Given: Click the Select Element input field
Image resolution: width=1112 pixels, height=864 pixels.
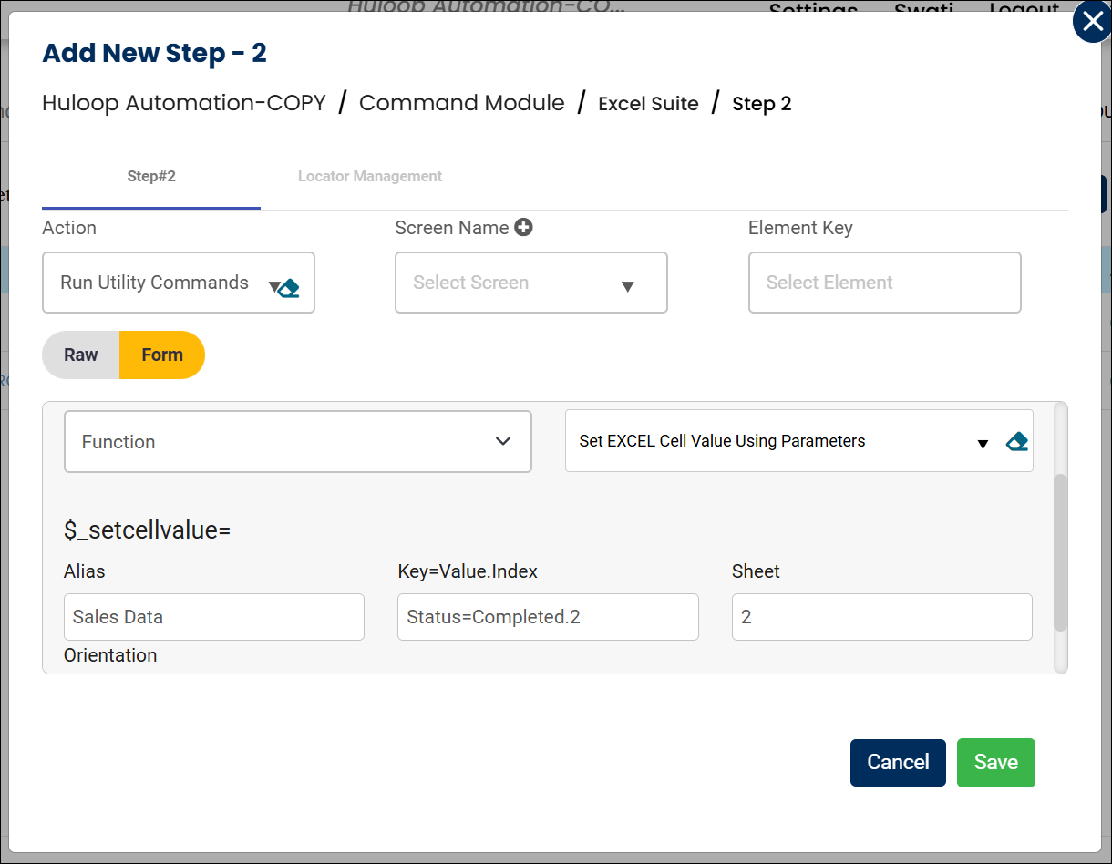Looking at the screenshot, I should (x=884, y=283).
